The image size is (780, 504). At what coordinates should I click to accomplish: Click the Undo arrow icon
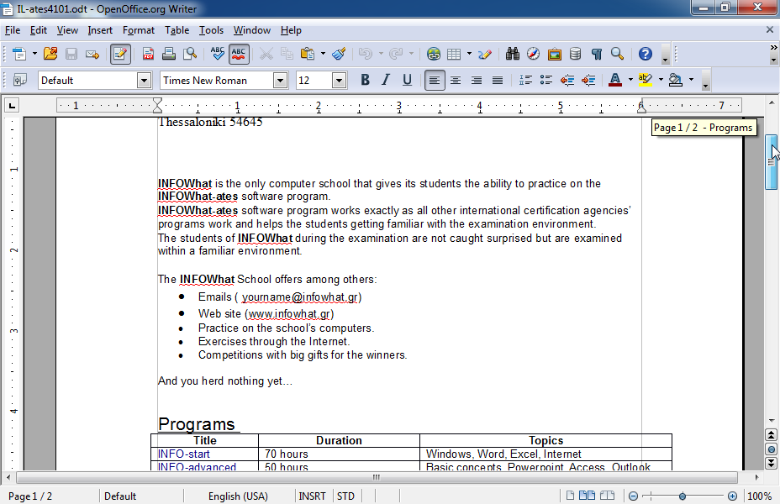[366, 54]
